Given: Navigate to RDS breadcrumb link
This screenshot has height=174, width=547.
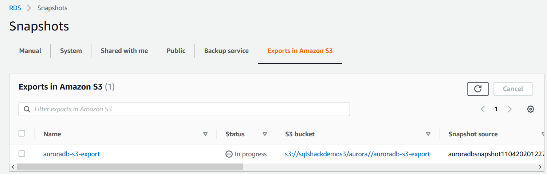Looking at the screenshot, I should click(x=15, y=8).
